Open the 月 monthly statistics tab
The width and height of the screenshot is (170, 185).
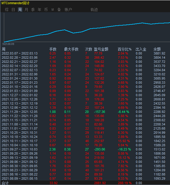click(x=26, y=10)
